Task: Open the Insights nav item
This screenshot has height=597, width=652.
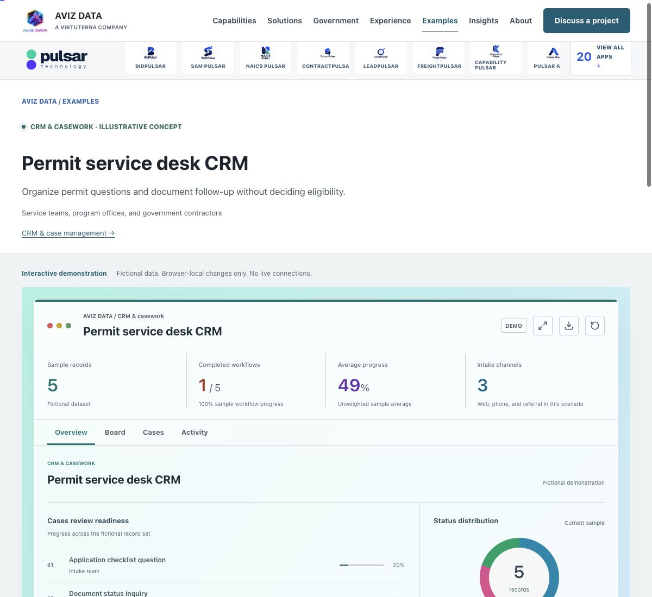Action: coord(484,21)
